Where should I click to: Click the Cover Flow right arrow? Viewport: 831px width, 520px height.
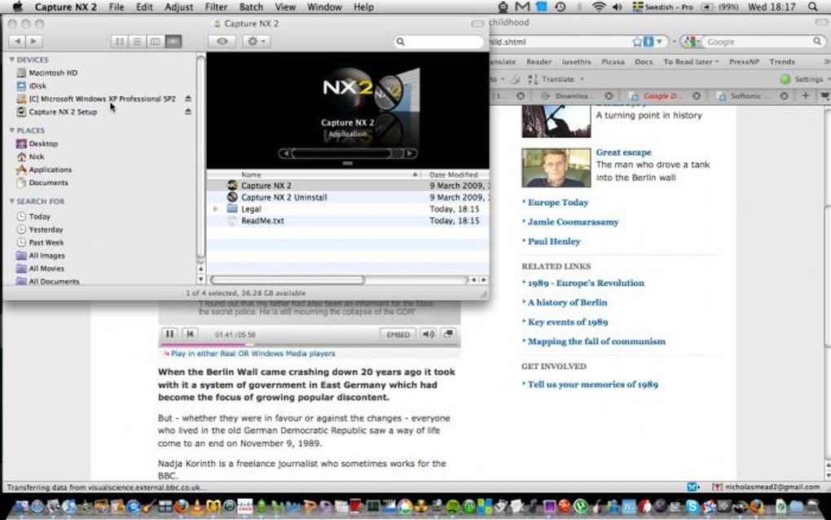pos(409,154)
